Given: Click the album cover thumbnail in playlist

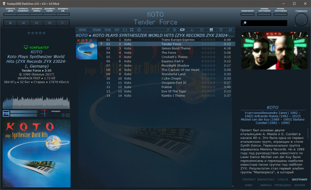Looking at the screenshot, I should coord(87,49).
